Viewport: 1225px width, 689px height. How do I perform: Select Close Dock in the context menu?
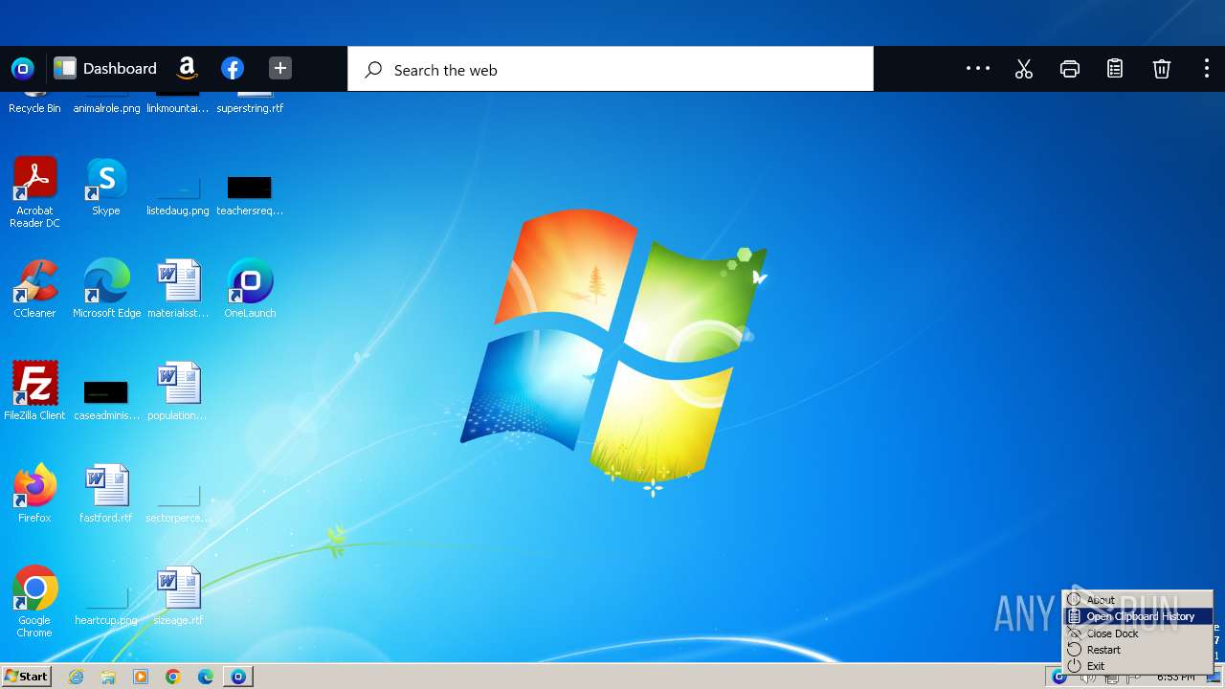[1138, 633]
